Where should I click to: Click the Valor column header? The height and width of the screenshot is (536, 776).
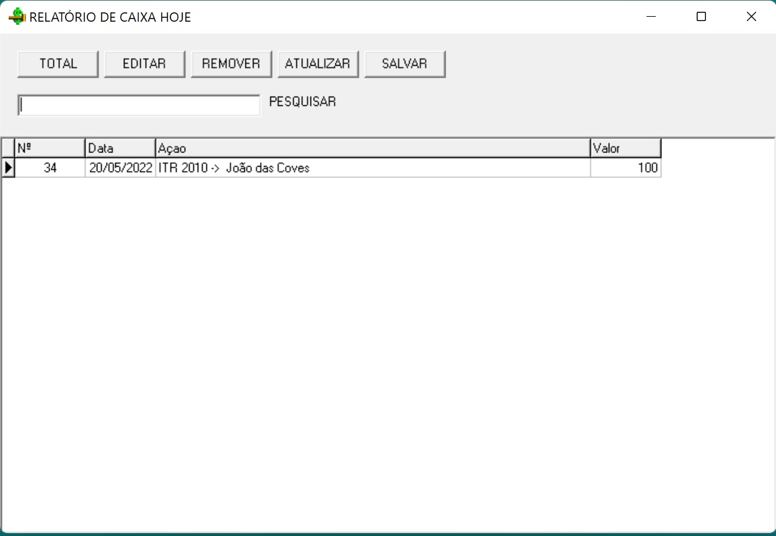(x=625, y=148)
